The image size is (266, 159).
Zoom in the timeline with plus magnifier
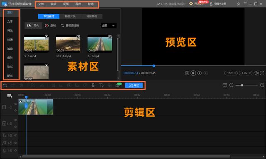point(262,85)
